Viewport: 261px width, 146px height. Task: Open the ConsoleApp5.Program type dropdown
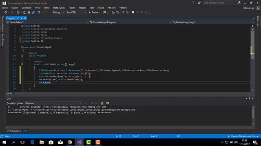coord(130,22)
